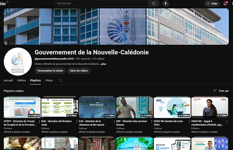Open the Trier par sort dropdown
This screenshot has width=233, height=150.
point(221,91)
